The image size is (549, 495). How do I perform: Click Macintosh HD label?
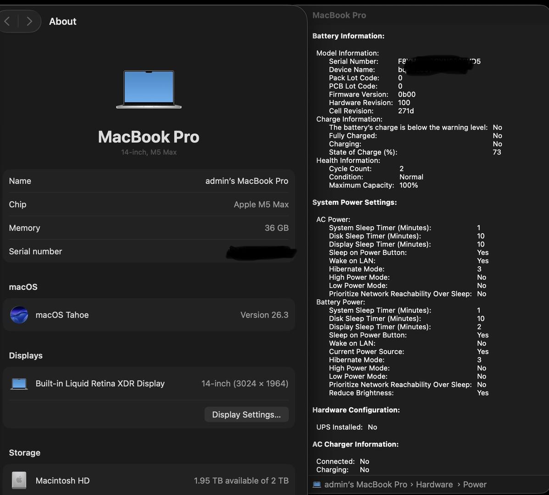click(x=63, y=481)
